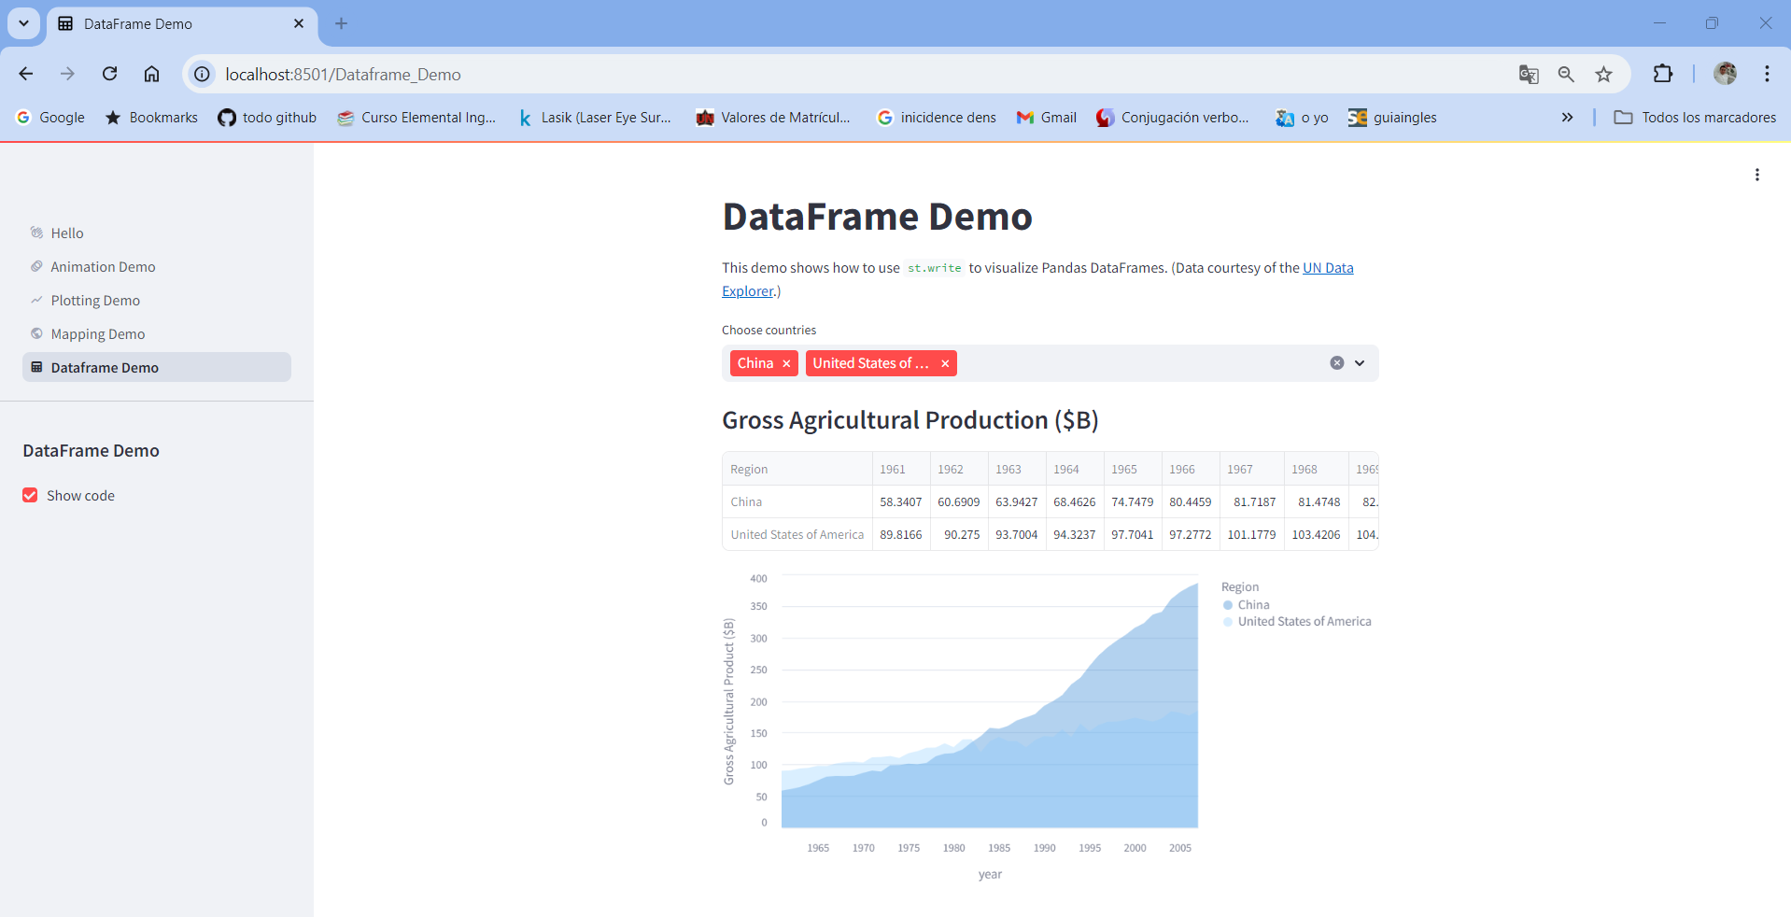
Task: Expand the hidden bookmarks overflow chevron
Action: (1567, 117)
